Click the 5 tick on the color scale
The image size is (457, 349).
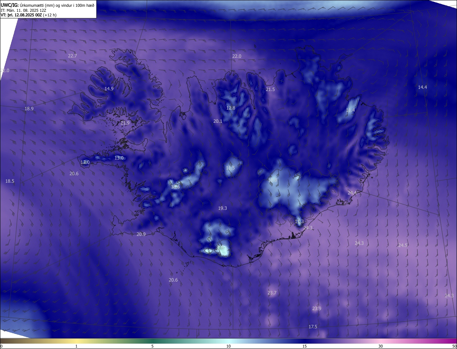click(152, 346)
